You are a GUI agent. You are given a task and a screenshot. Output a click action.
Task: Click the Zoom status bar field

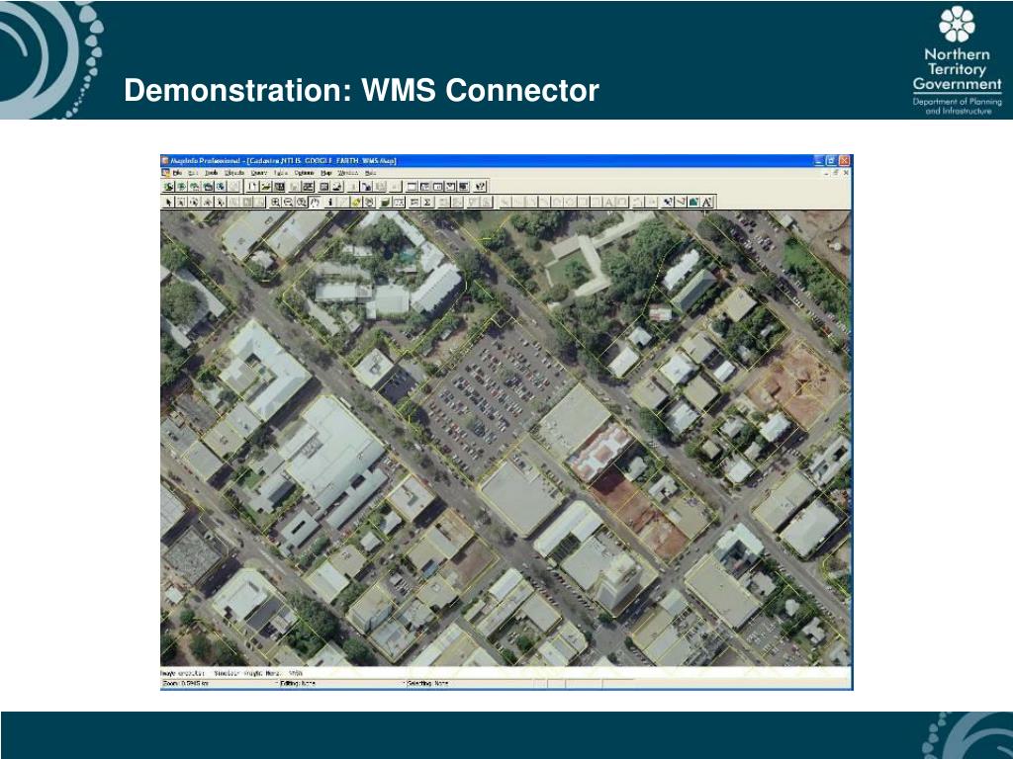(x=220, y=683)
